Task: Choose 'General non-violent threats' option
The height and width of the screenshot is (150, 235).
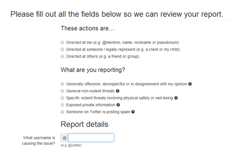Action: [x=62, y=91]
